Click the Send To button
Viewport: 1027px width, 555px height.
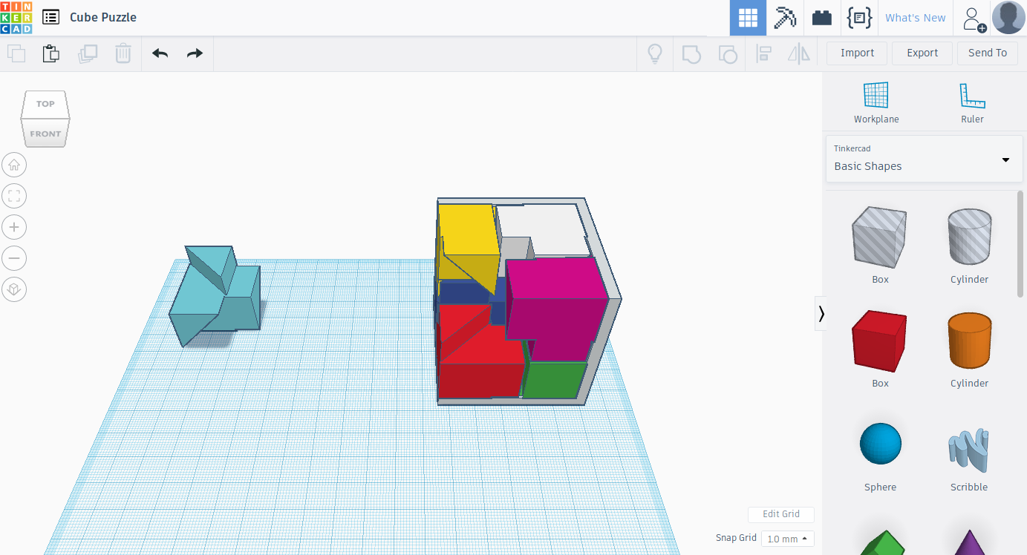click(x=988, y=53)
